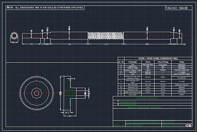Click the '120 mm' worm wheel cell
The width and height of the screenshot is (197, 132).
point(163,82)
